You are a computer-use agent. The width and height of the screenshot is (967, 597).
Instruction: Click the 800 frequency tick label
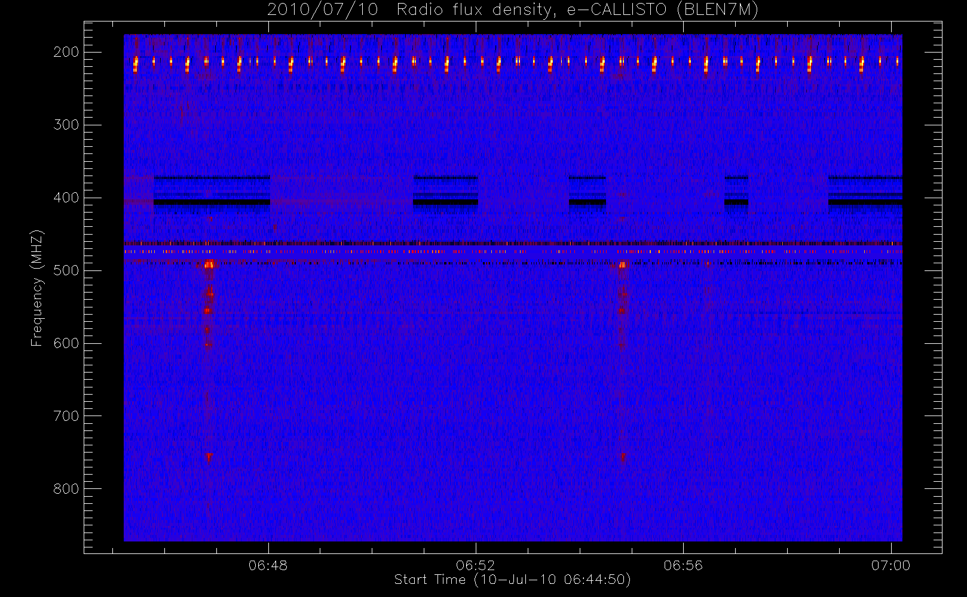(66, 489)
